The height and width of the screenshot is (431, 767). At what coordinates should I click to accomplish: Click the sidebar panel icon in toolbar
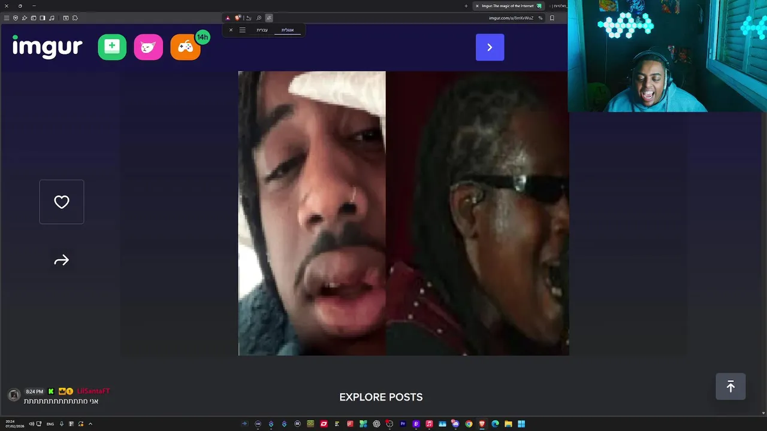[34, 18]
